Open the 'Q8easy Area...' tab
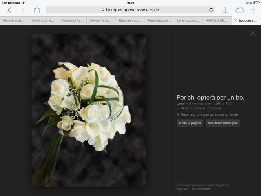Screen dimensions: 261x196 (x=101, y=20)
